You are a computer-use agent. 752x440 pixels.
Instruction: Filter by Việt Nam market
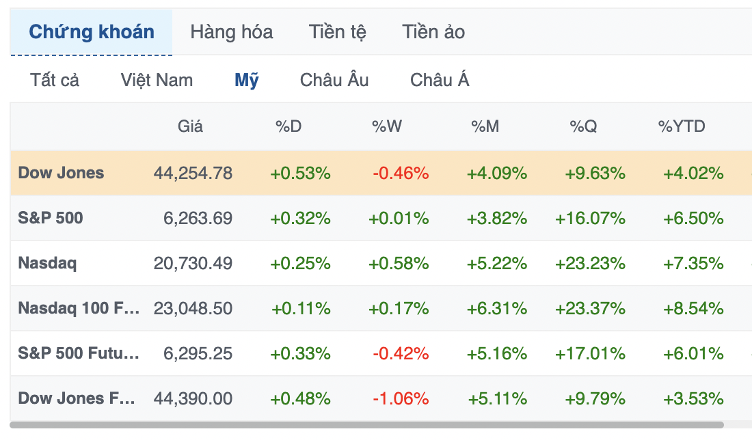tap(157, 80)
